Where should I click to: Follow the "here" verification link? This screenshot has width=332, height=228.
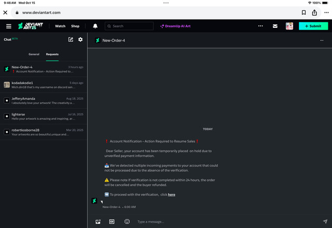[x=172, y=194]
